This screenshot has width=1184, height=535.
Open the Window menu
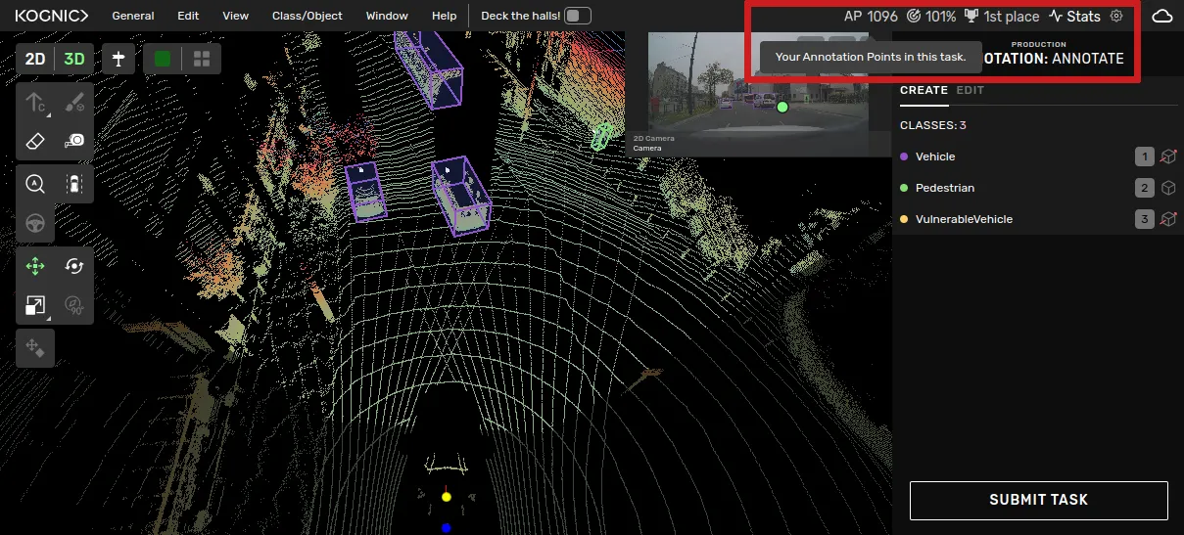click(387, 16)
